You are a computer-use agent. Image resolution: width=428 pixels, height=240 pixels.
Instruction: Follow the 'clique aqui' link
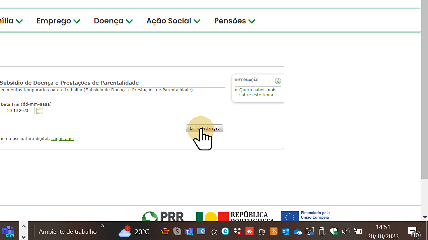tap(62, 138)
